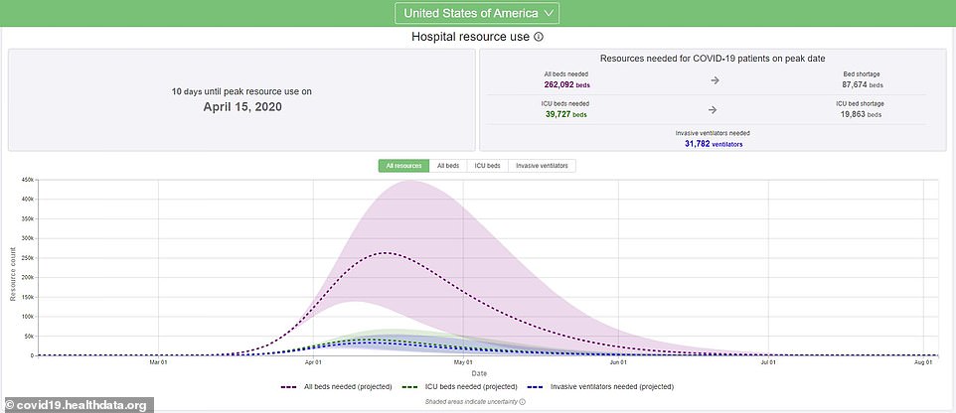The height and width of the screenshot is (413, 956).
Task: Click the arrow between ICU beds needed and ICU bed shortage
Action: click(x=715, y=109)
